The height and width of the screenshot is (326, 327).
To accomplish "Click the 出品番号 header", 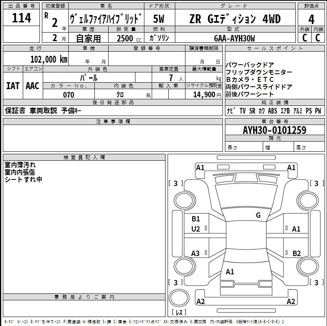I will [21, 6].
